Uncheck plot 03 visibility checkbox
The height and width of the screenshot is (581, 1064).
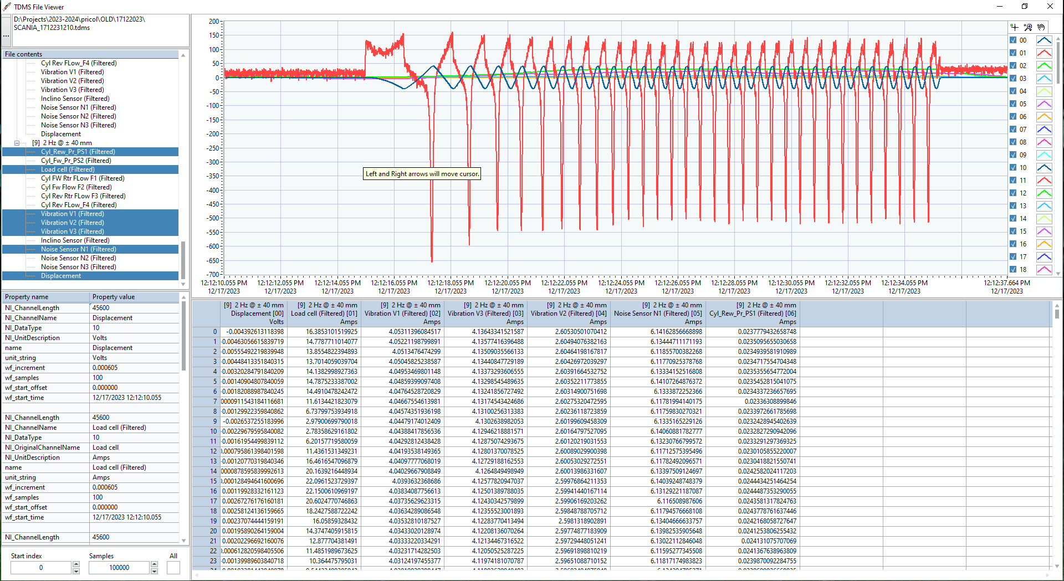tap(1013, 79)
